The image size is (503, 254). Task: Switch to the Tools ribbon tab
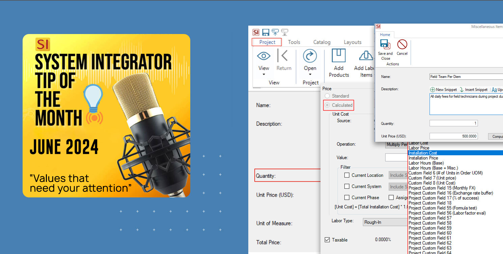click(294, 42)
